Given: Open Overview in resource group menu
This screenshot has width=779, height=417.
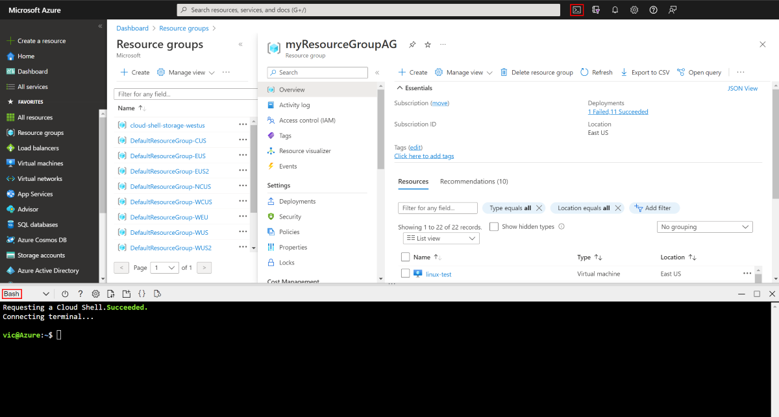Looking at the screenshot, I should [x=316, y=89].
